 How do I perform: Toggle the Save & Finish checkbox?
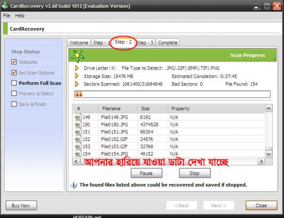[x=14, y=104]
